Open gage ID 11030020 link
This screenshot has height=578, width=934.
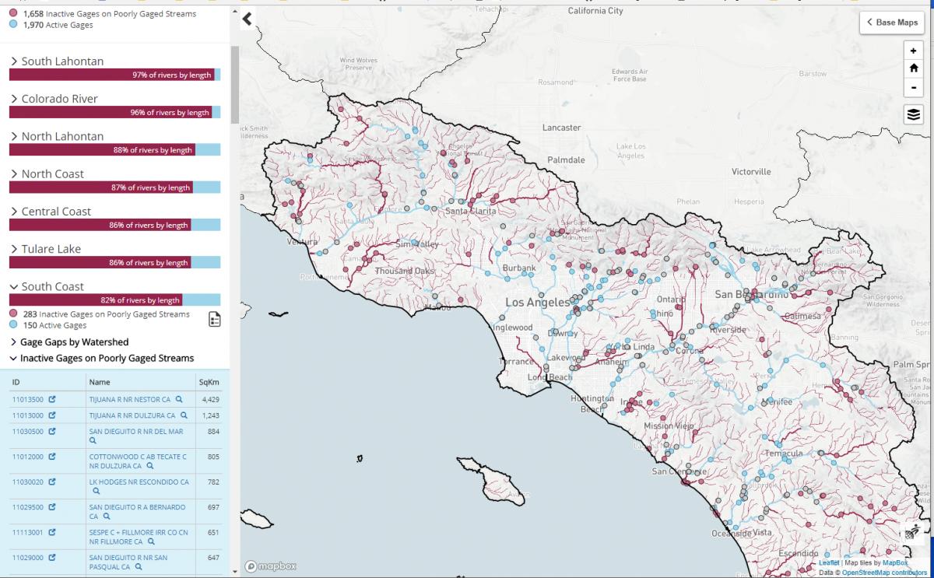(x=27, y=482)
